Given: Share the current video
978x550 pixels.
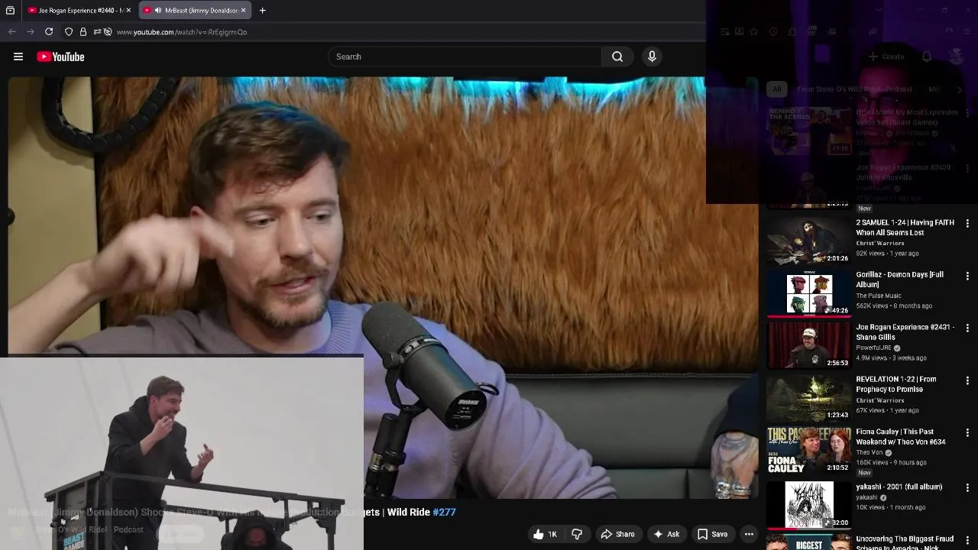Looking at the screenshot, I should [617, 534].
